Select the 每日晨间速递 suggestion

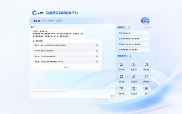point(134,33)
